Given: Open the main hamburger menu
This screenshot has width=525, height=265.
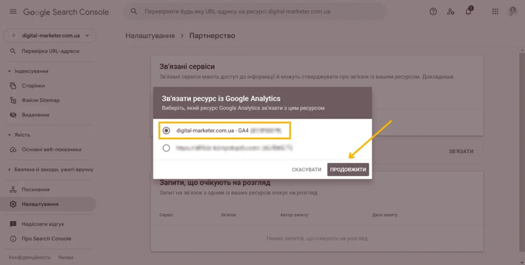Looking at the screenshot, I should tap(13, 12).
